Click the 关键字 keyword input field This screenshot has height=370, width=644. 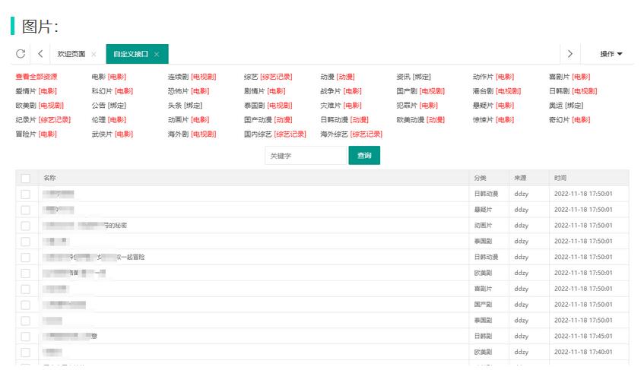[x=304, y=156]
